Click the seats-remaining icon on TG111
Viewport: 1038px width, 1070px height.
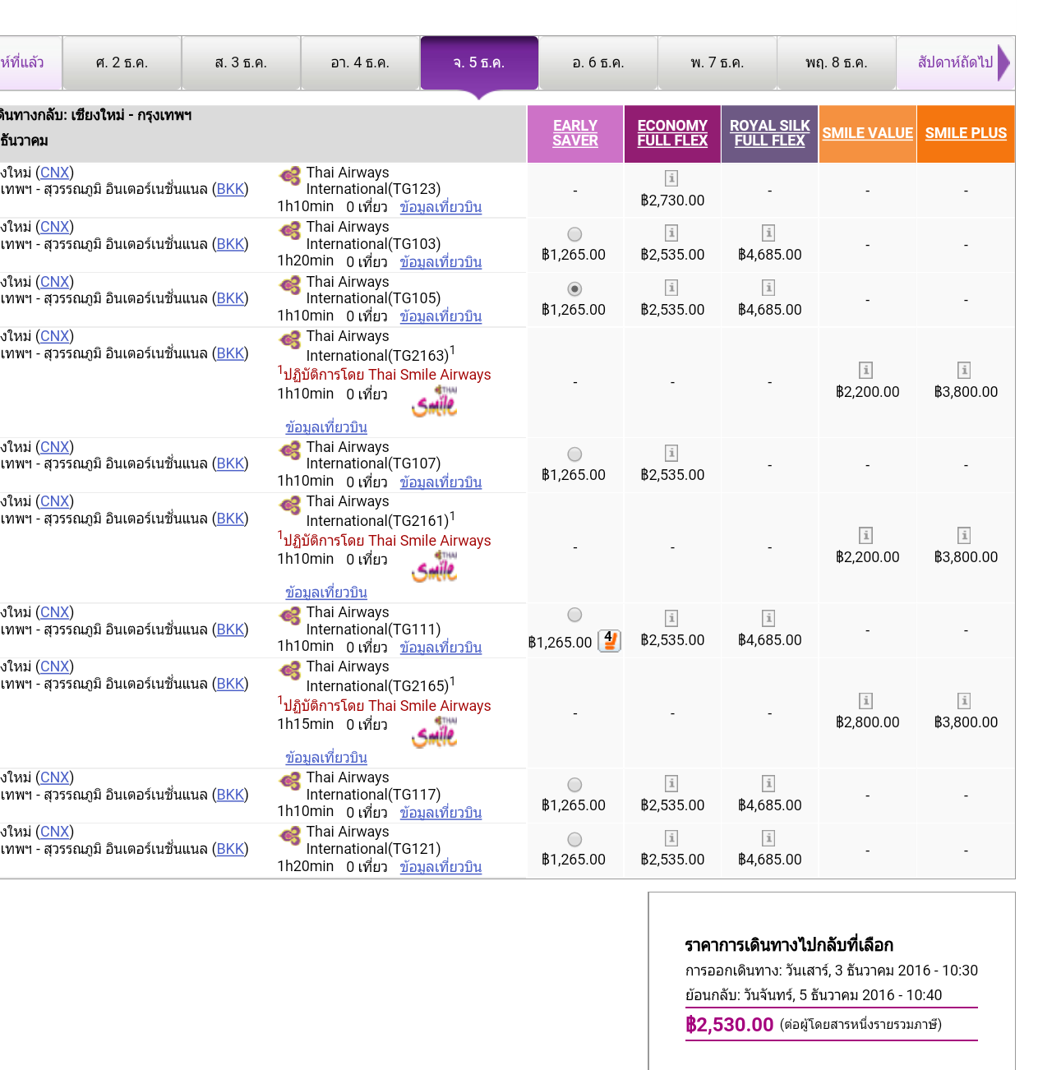609,640
